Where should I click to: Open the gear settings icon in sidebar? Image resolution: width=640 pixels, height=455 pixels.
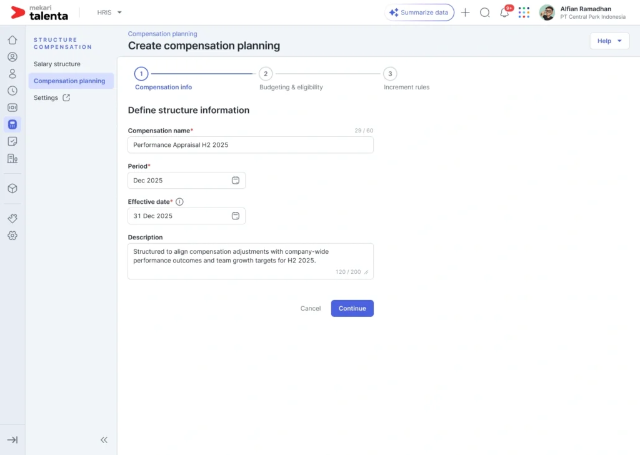[x=12, y=236]
